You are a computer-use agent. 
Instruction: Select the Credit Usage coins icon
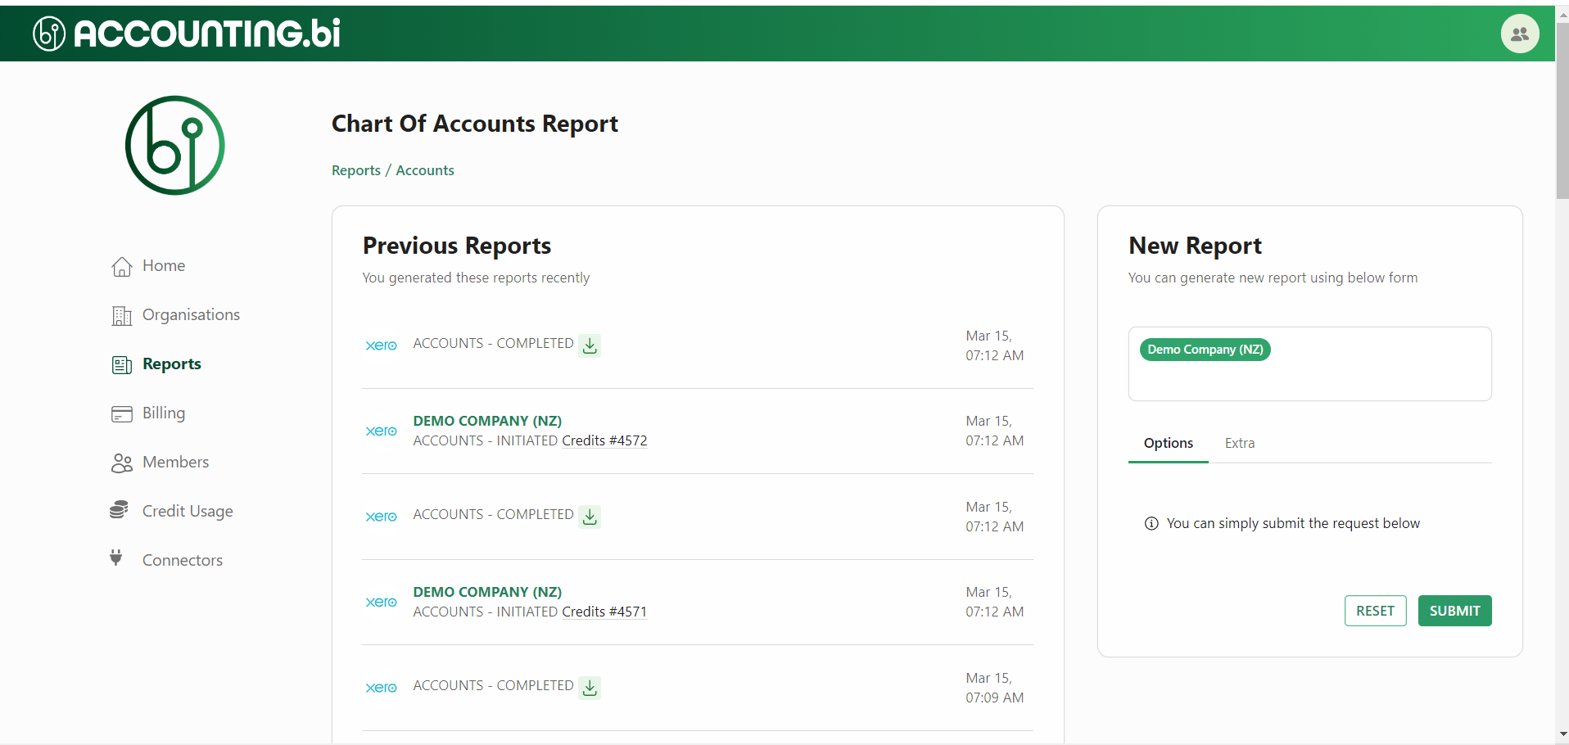[120, 510]
